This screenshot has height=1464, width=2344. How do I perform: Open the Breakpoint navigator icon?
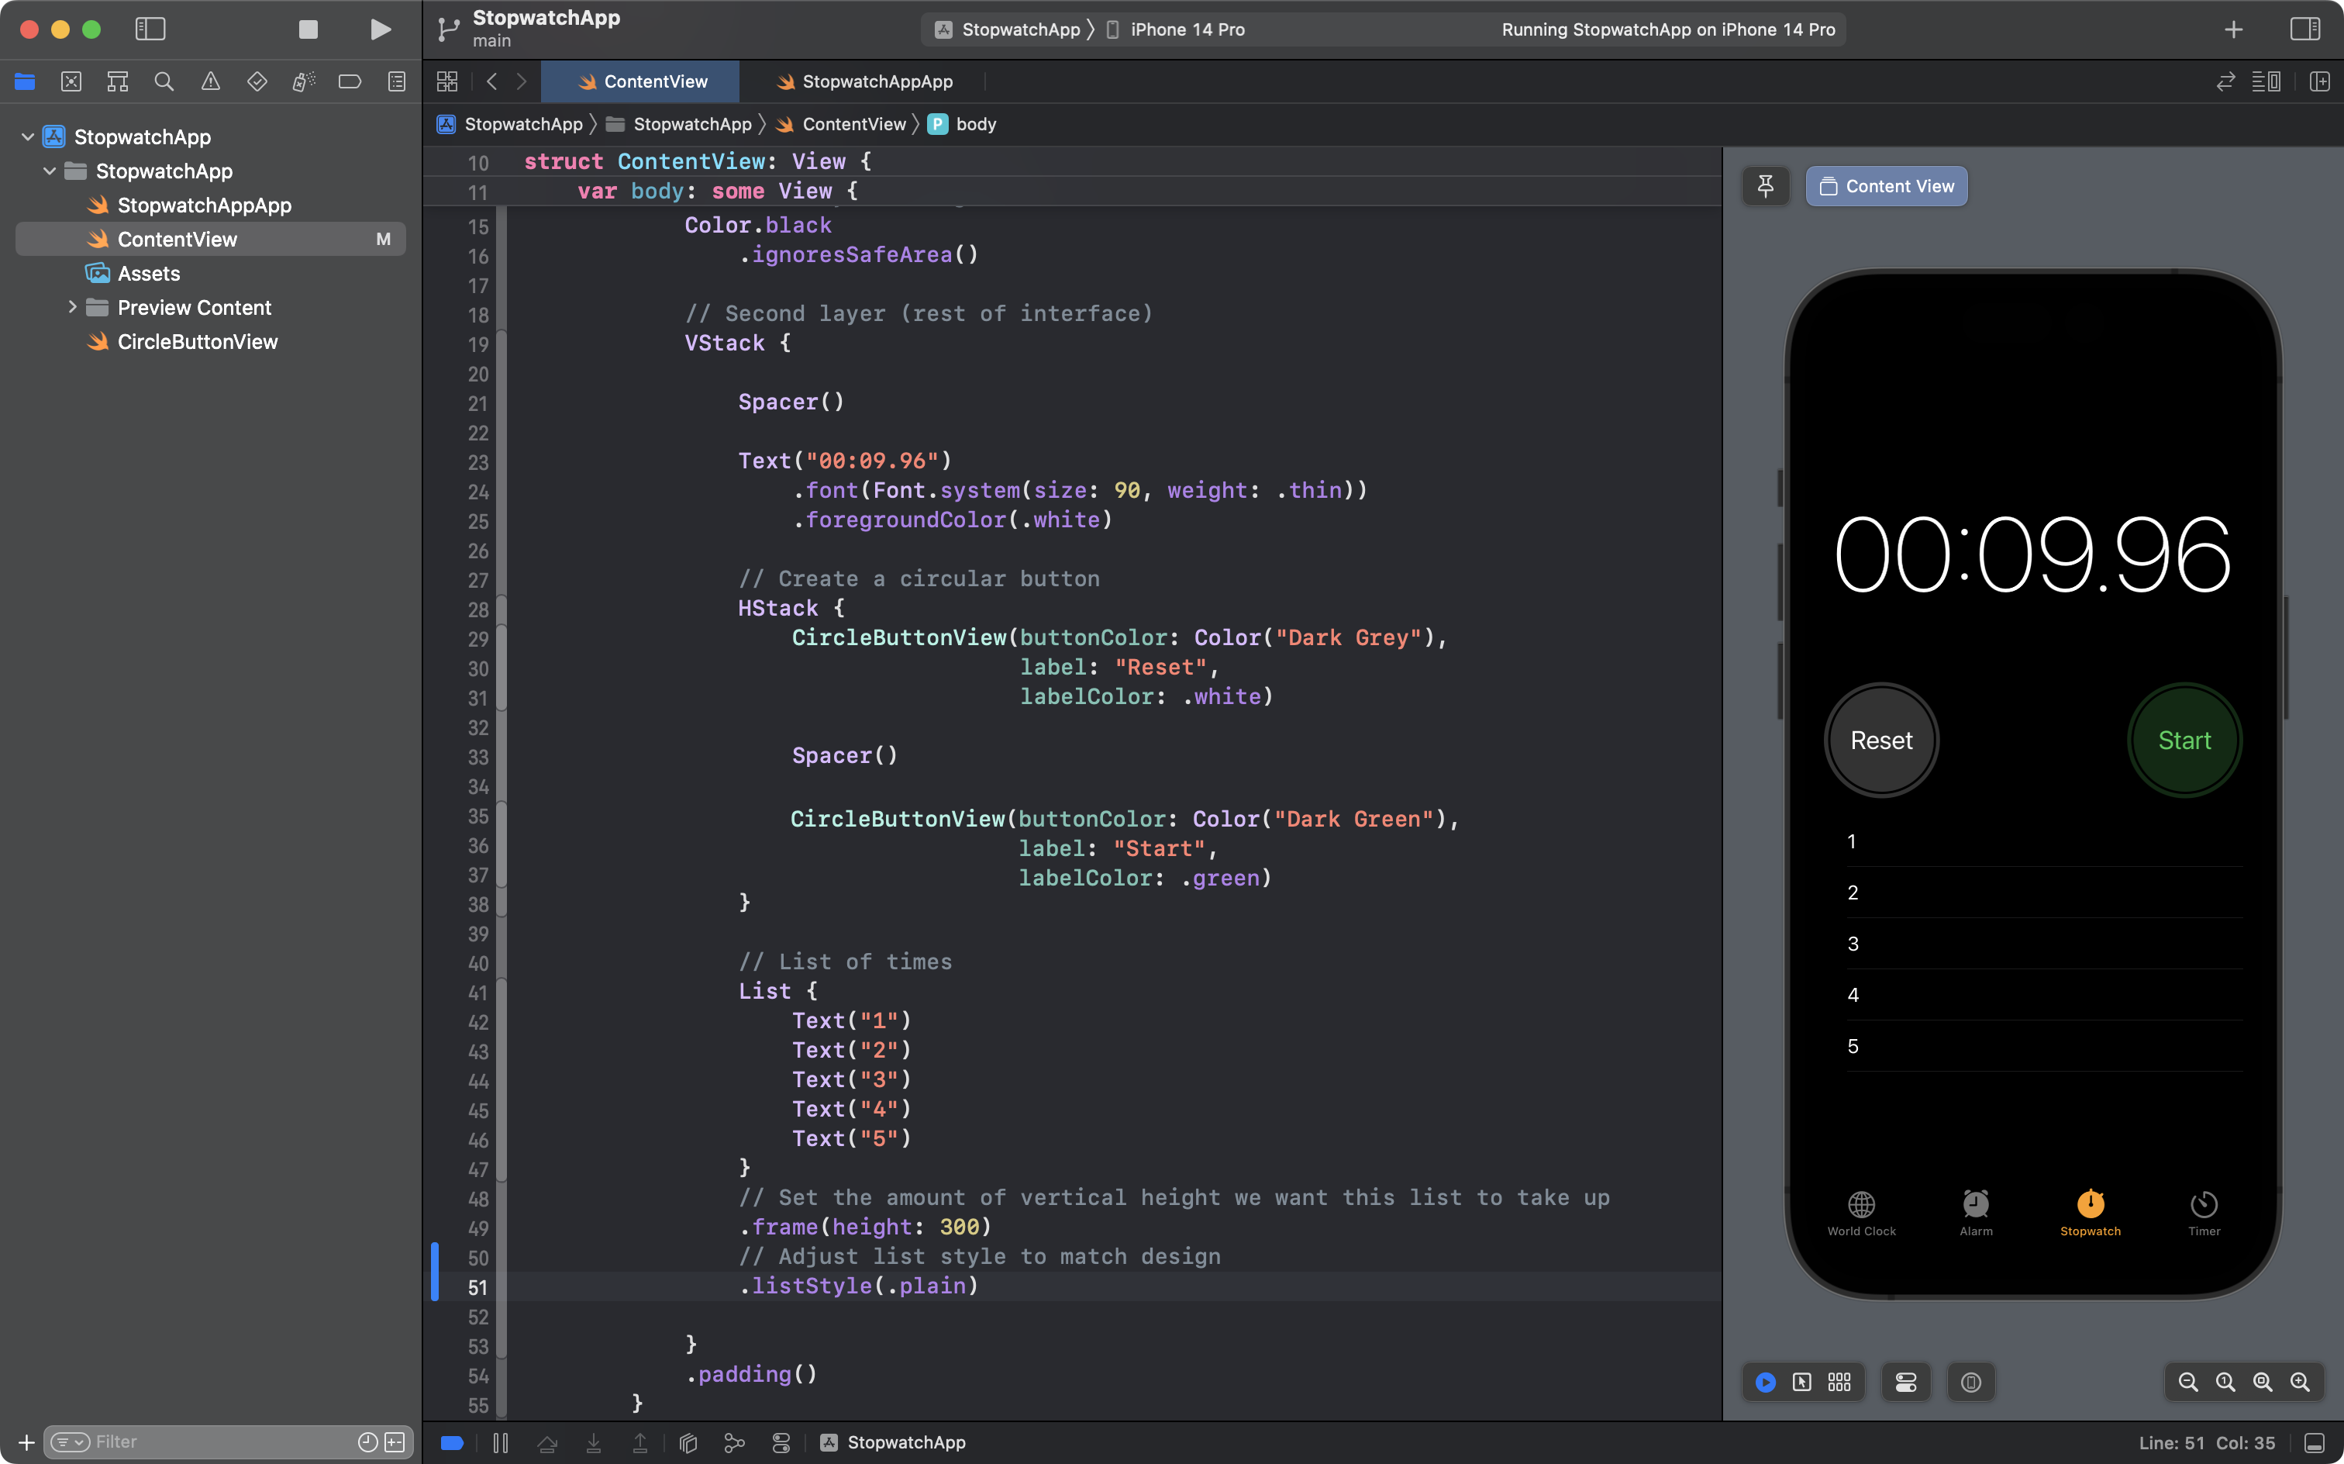pos(350,81)
